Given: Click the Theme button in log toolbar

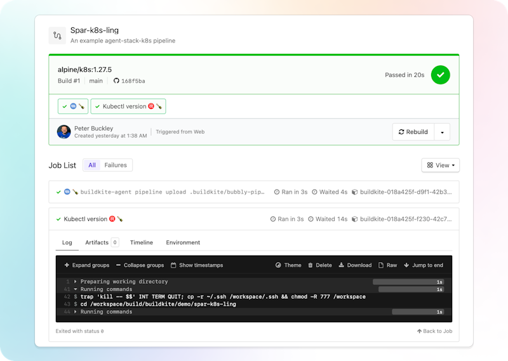Looking at the screenshot, I should (x=288, y=265).
